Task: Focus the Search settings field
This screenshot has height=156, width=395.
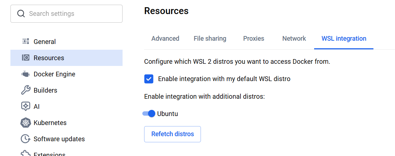Action: coord(72,14)
